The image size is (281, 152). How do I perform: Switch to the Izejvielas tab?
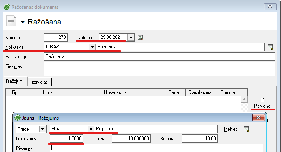tap(39, 82)
